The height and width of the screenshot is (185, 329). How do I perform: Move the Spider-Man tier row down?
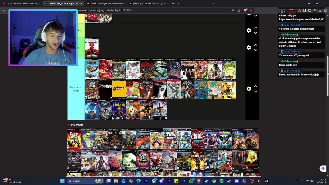pos(255,50)
